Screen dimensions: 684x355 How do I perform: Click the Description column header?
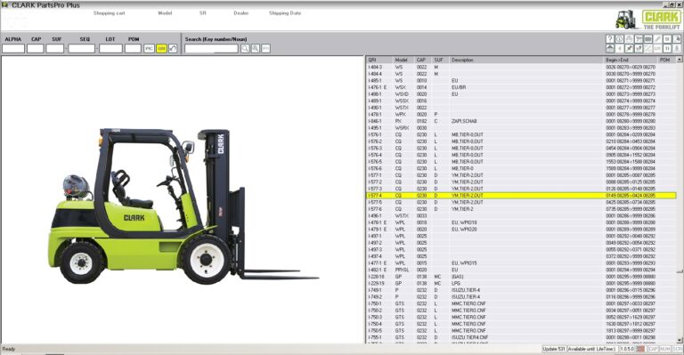click(x=526, y=60)
